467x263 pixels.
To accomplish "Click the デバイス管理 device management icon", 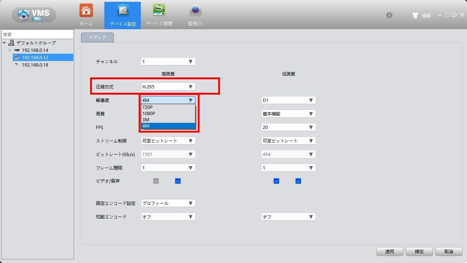I will pos(159,11).
